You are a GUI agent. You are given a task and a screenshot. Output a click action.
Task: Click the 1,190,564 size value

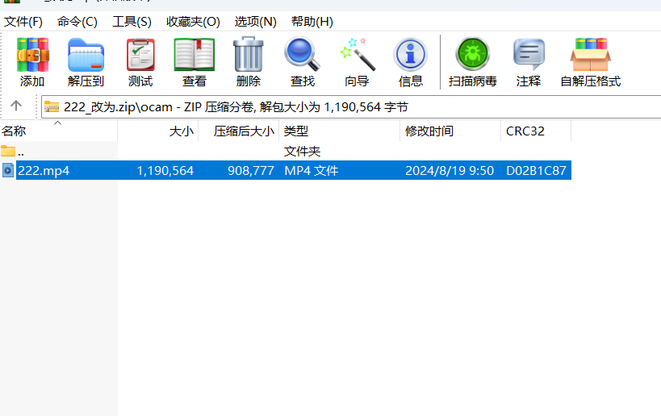click(x=165, y=171)
